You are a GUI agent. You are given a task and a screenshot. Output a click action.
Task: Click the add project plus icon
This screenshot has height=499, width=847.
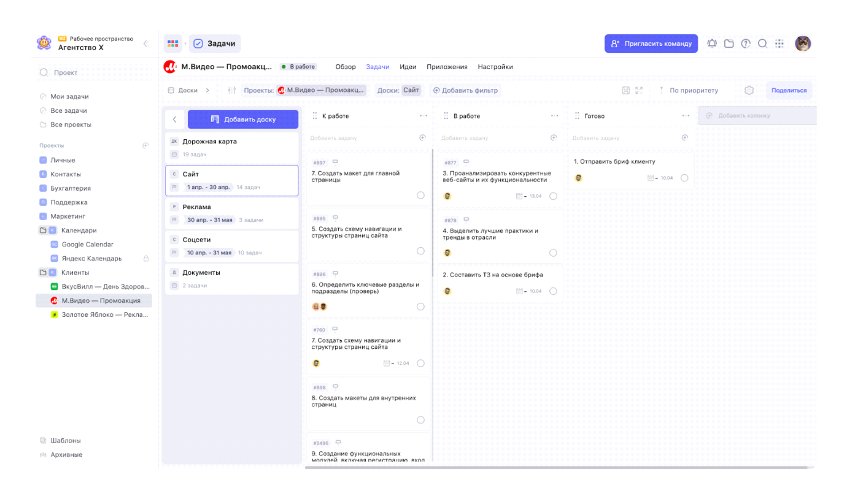pos(145,145)
